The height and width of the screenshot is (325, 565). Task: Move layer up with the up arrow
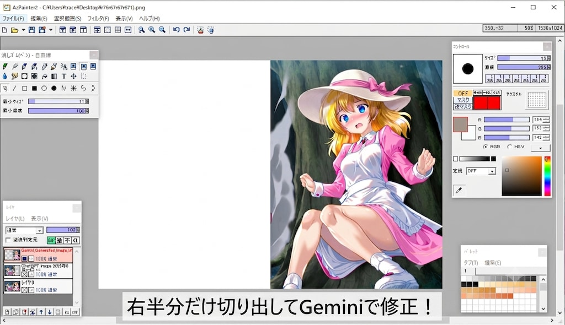pyautogui.click(x=41, y=312)
